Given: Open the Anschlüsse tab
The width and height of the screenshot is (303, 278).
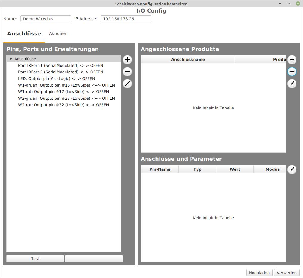Looking at the screenshot, I should 24,33.
